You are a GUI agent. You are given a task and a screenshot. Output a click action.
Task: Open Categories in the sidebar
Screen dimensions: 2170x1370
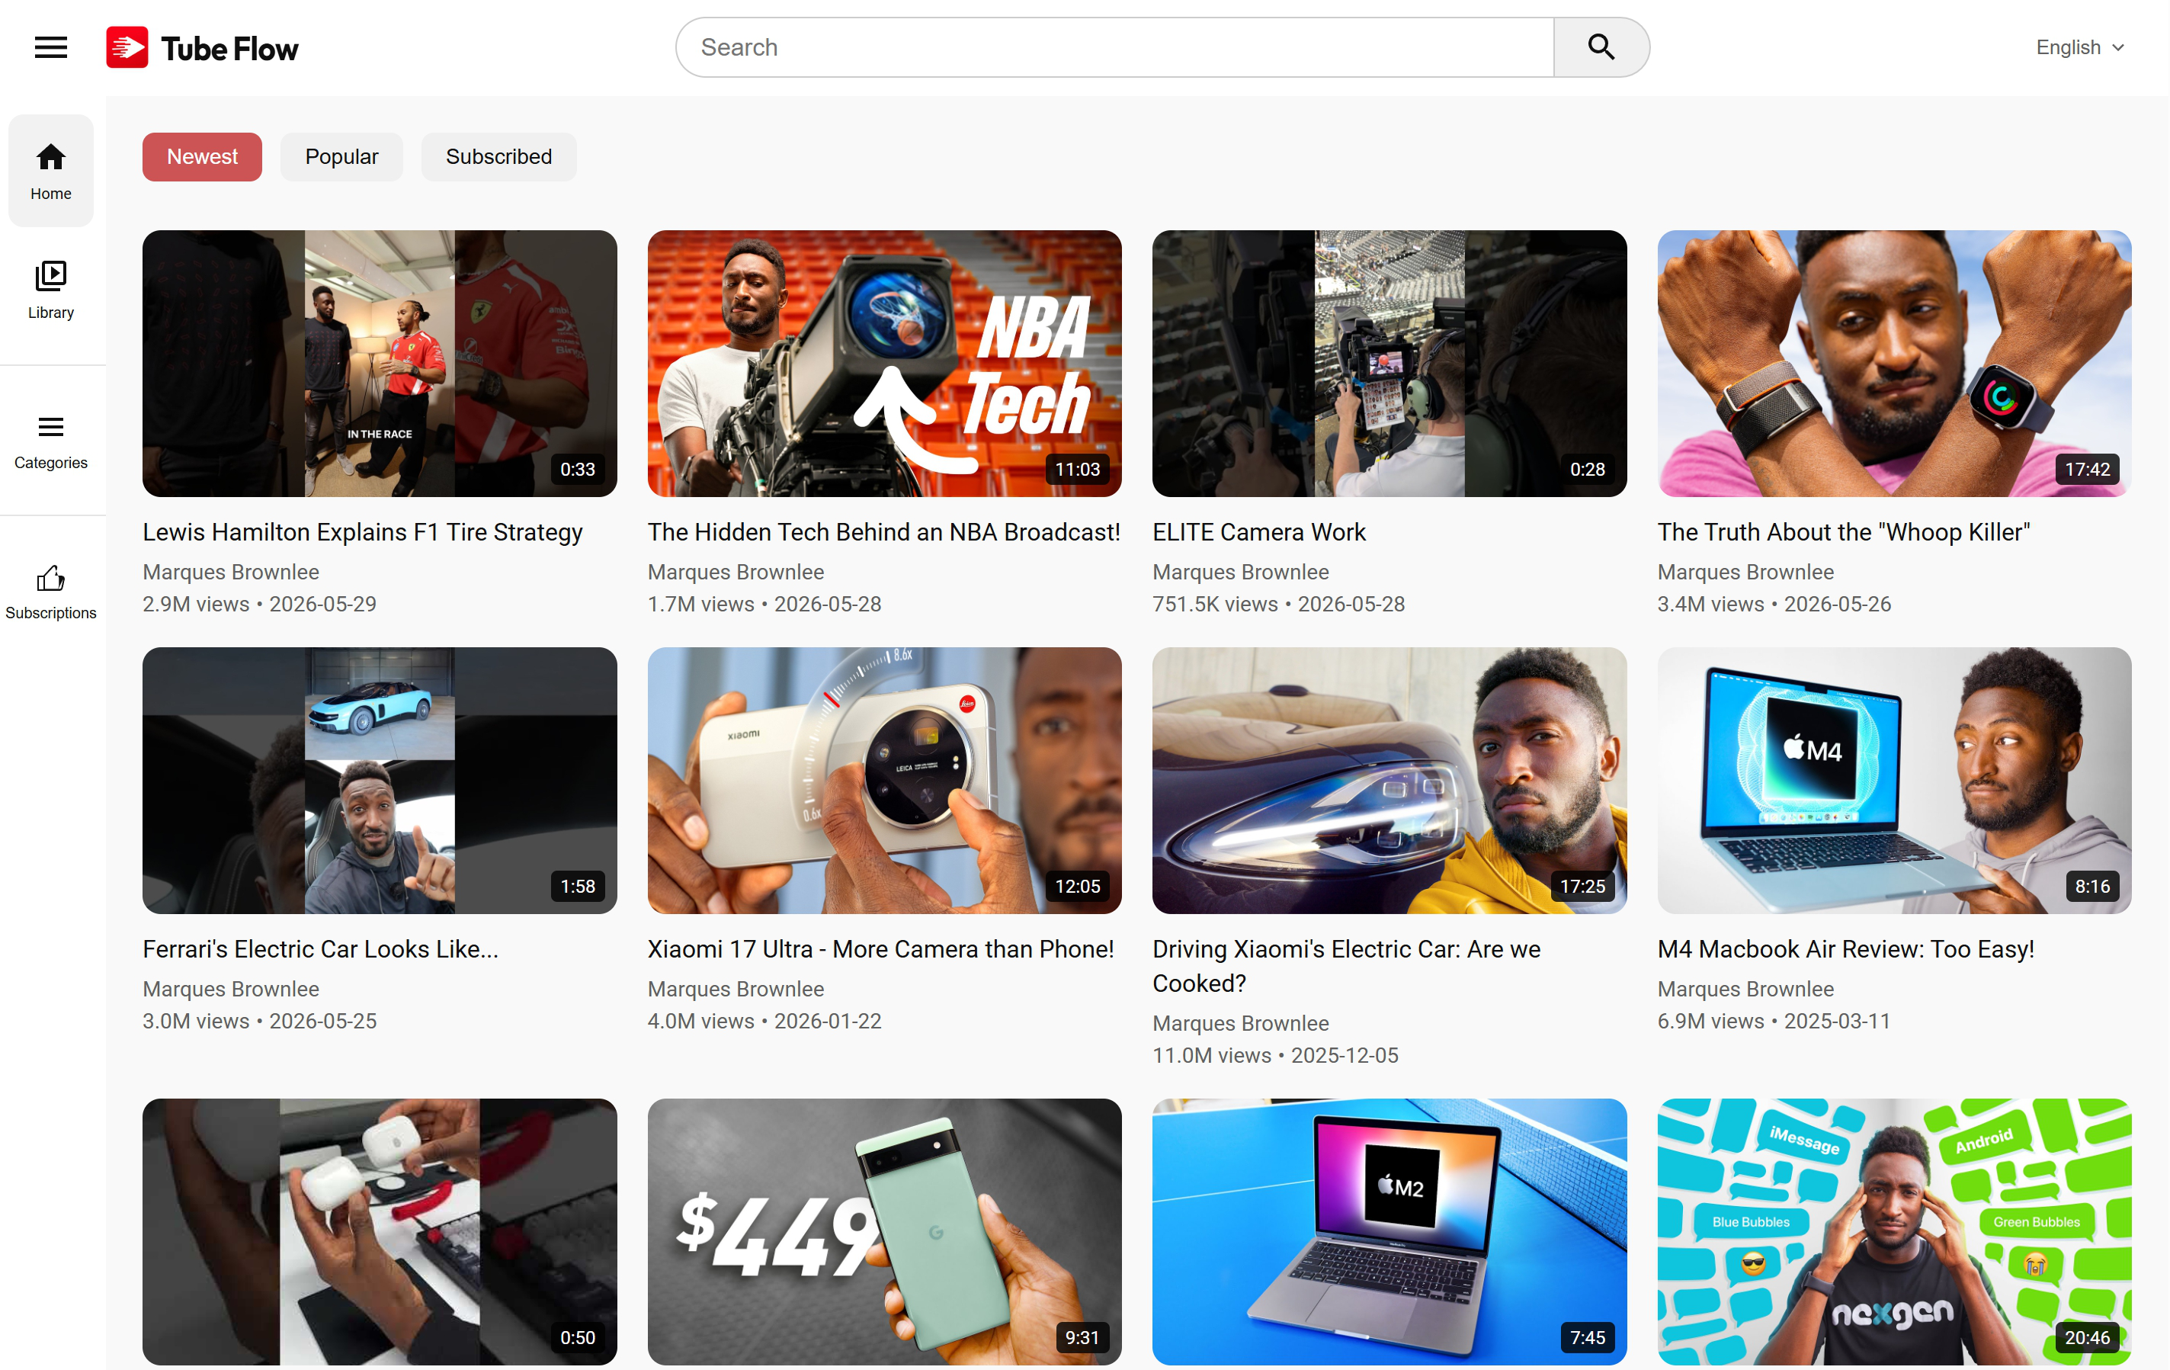50,441
